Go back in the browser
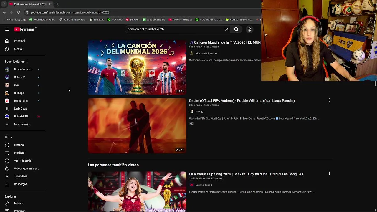 tap(4, 12)
